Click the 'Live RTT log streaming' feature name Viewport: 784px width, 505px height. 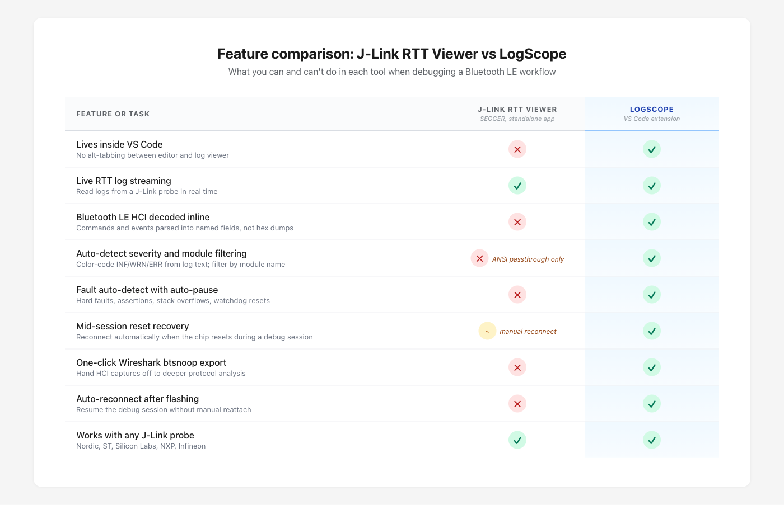124,181
